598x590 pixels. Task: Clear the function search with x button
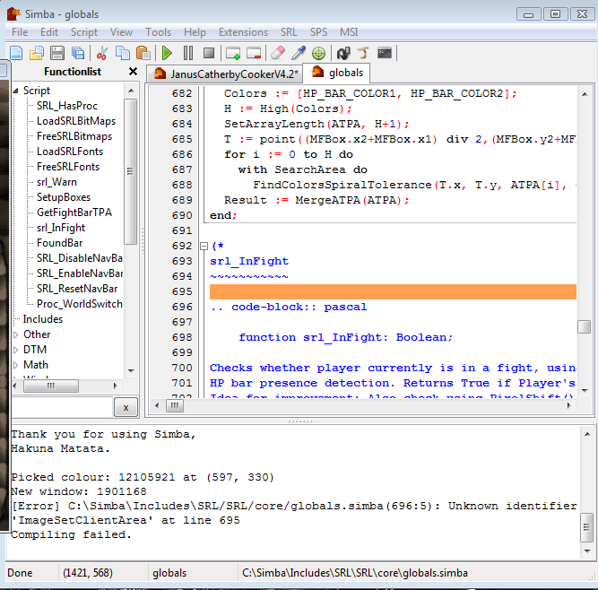click(x=126, y=407)
